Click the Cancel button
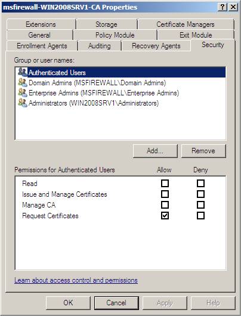This screenshot has width=241, height=316. pyautogui.click(x=116, y=303)
